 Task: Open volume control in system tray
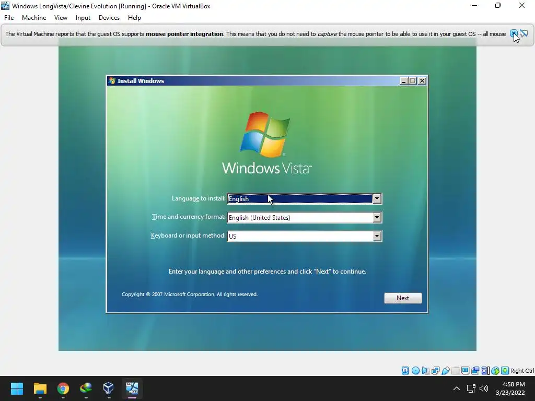coord(483,388)
